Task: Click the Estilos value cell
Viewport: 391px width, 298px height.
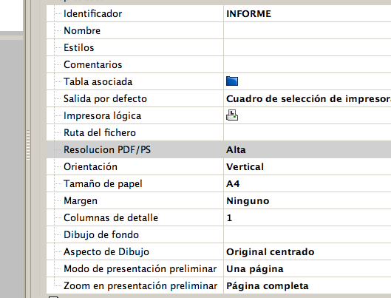Action: point(307,47)
